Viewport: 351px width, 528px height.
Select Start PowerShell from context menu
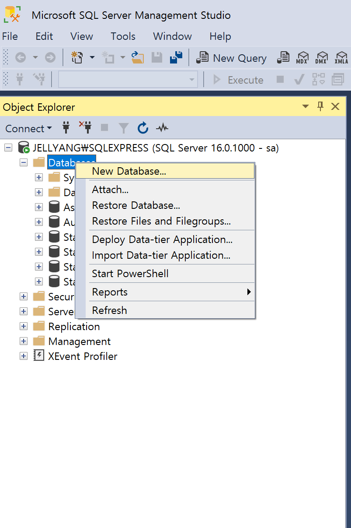pyautogui.click(x=165, y=274)
